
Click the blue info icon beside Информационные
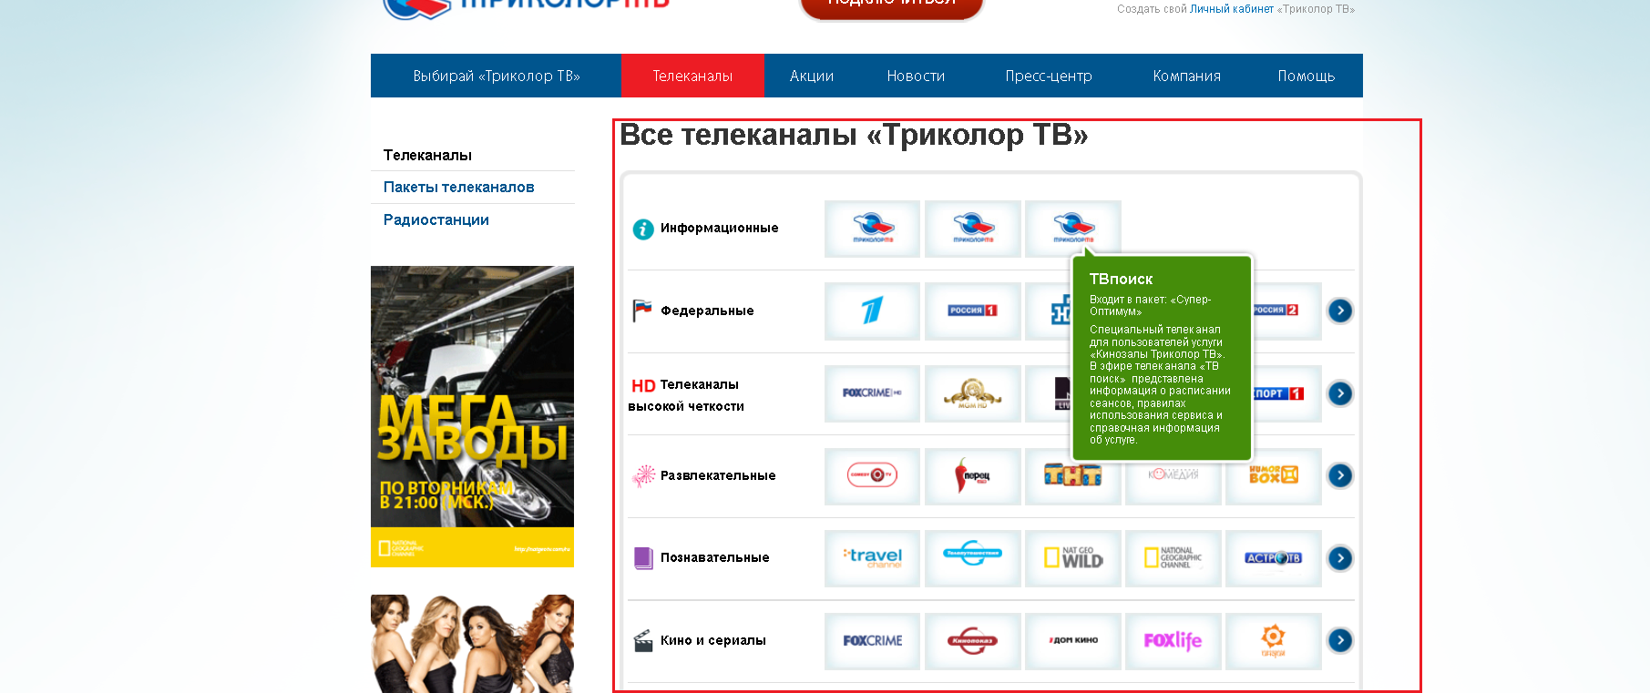643,229
